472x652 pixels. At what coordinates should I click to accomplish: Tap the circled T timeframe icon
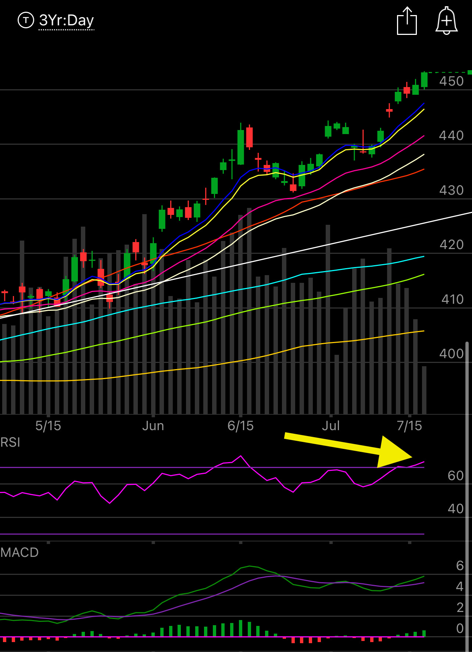tap(26, 20)
